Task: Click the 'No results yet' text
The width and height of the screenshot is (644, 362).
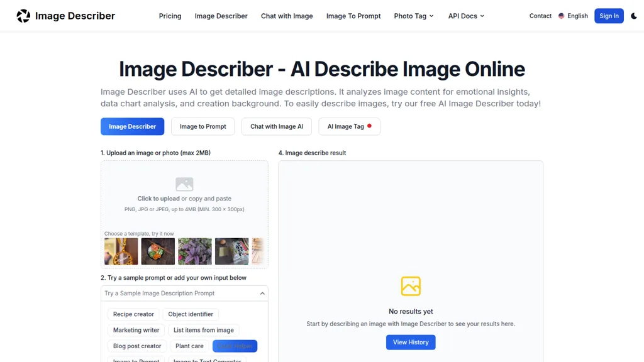Action: tap(411, 312)
